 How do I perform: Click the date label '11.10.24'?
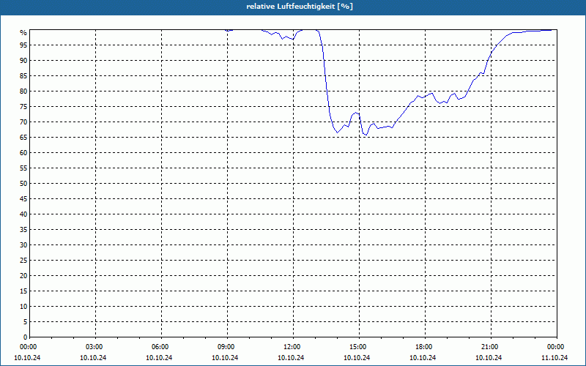click(x=555, y=358)
